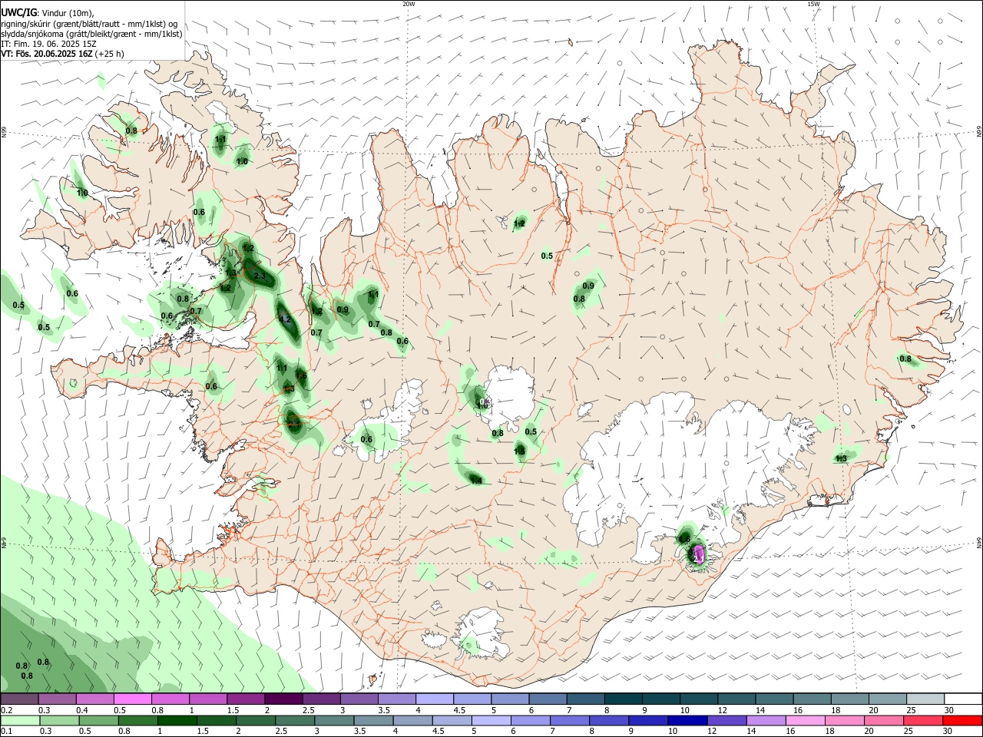
Task: Select the palest green swatch labeled 0.1
Action: pyautogui.click(x=20, y=720)
